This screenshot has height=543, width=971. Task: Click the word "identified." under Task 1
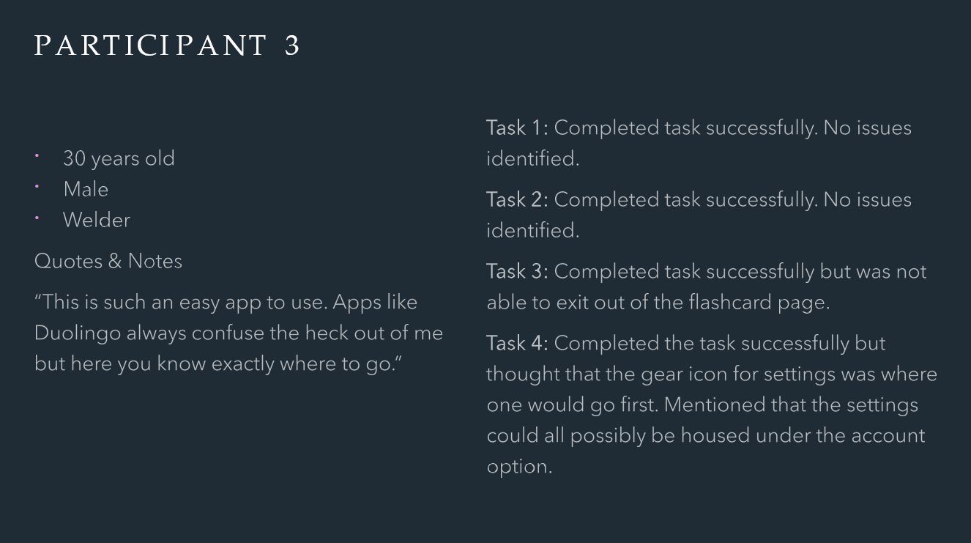click(x=532, y=158)
